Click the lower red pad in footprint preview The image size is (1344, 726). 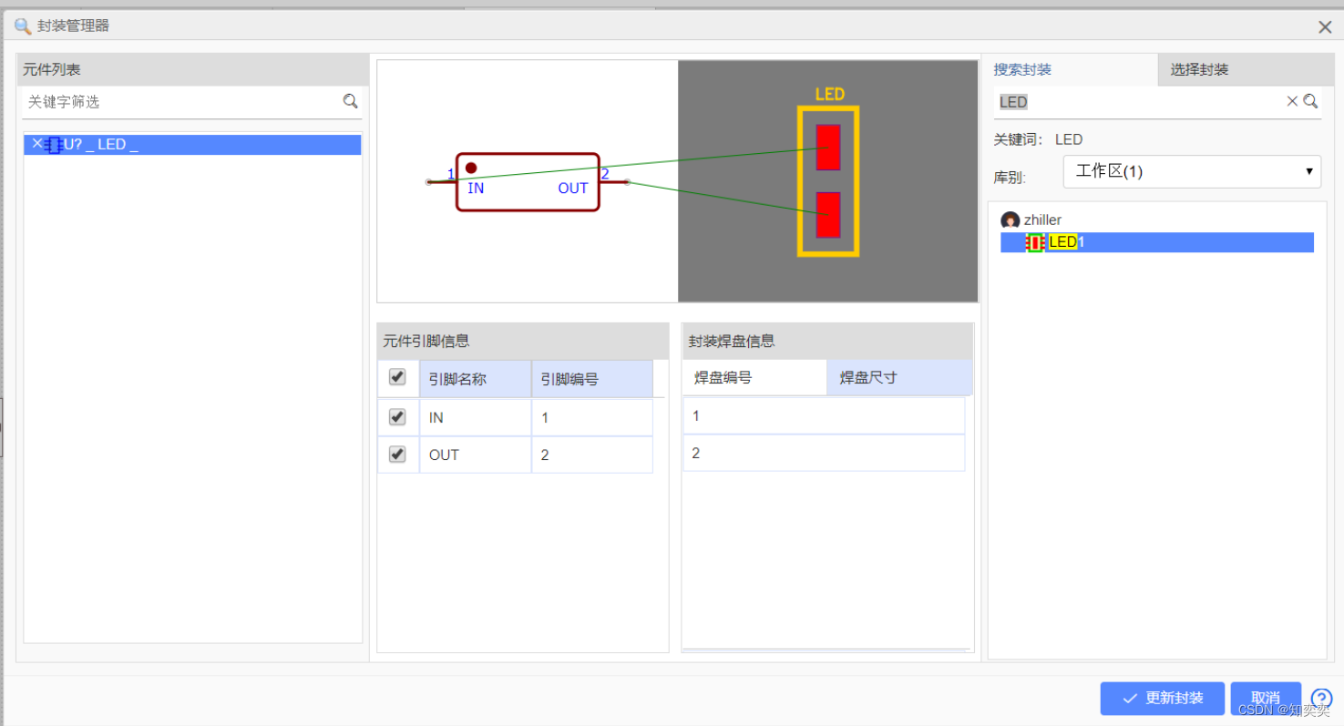click(827, 215)
